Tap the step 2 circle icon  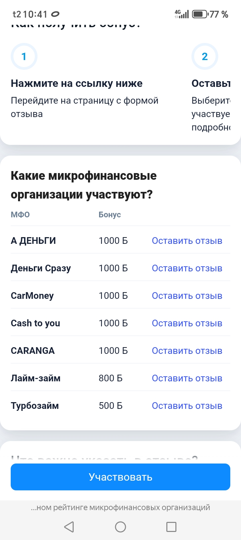click(205, 56)
